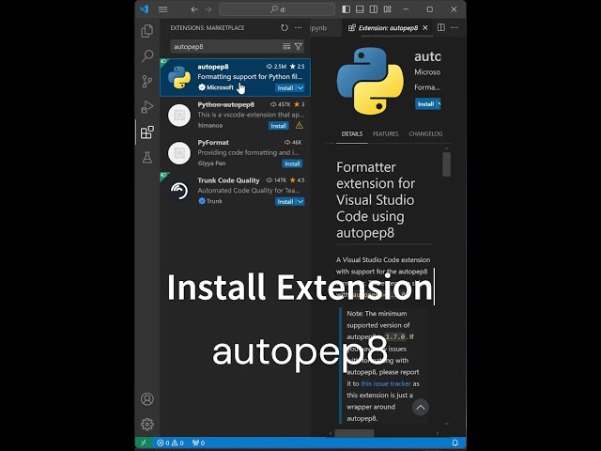Click the large Python logo thumbnail

point(370,81)
